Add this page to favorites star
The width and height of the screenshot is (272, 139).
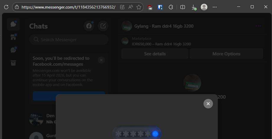click(139, 7)
